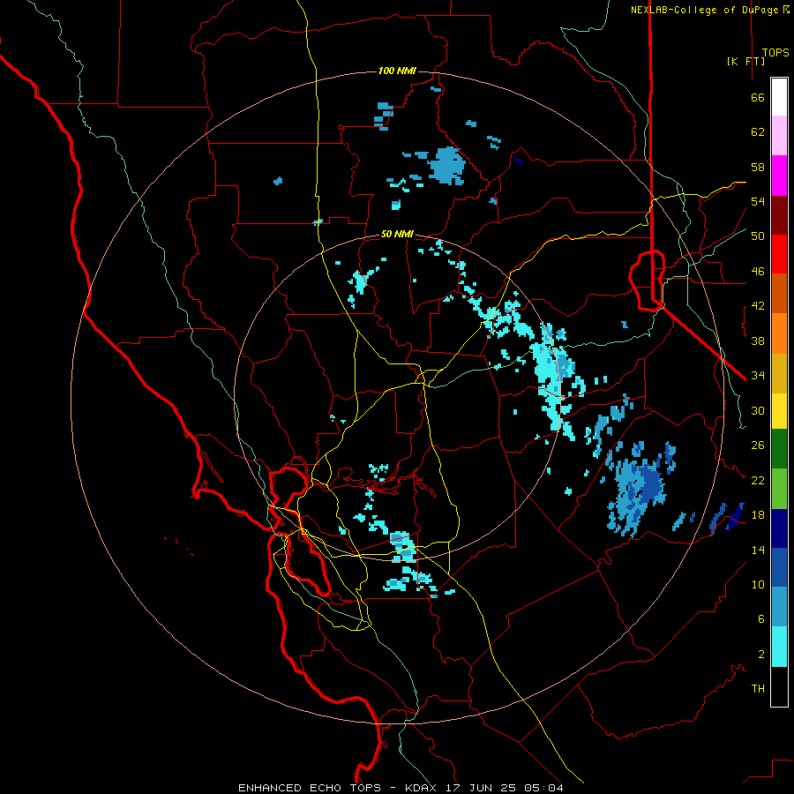Click the '26' legend value
The image size is (794, 794).
[x=758, y=446]
